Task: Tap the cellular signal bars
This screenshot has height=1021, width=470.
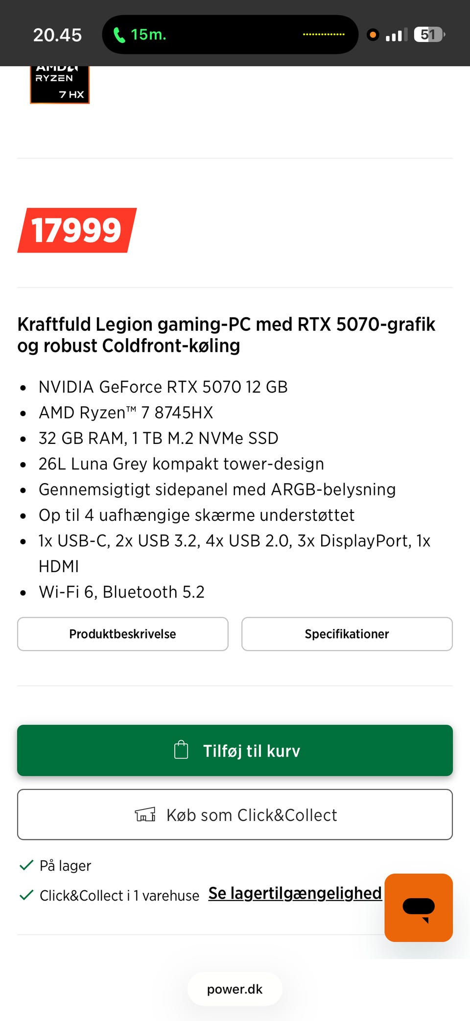Action: coord(396,35)
